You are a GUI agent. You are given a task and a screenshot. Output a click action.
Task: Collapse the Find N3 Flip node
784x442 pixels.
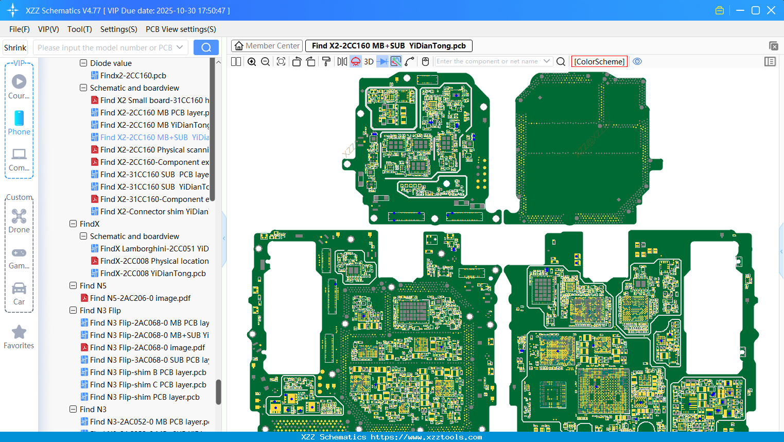click(x=73, y=311)
